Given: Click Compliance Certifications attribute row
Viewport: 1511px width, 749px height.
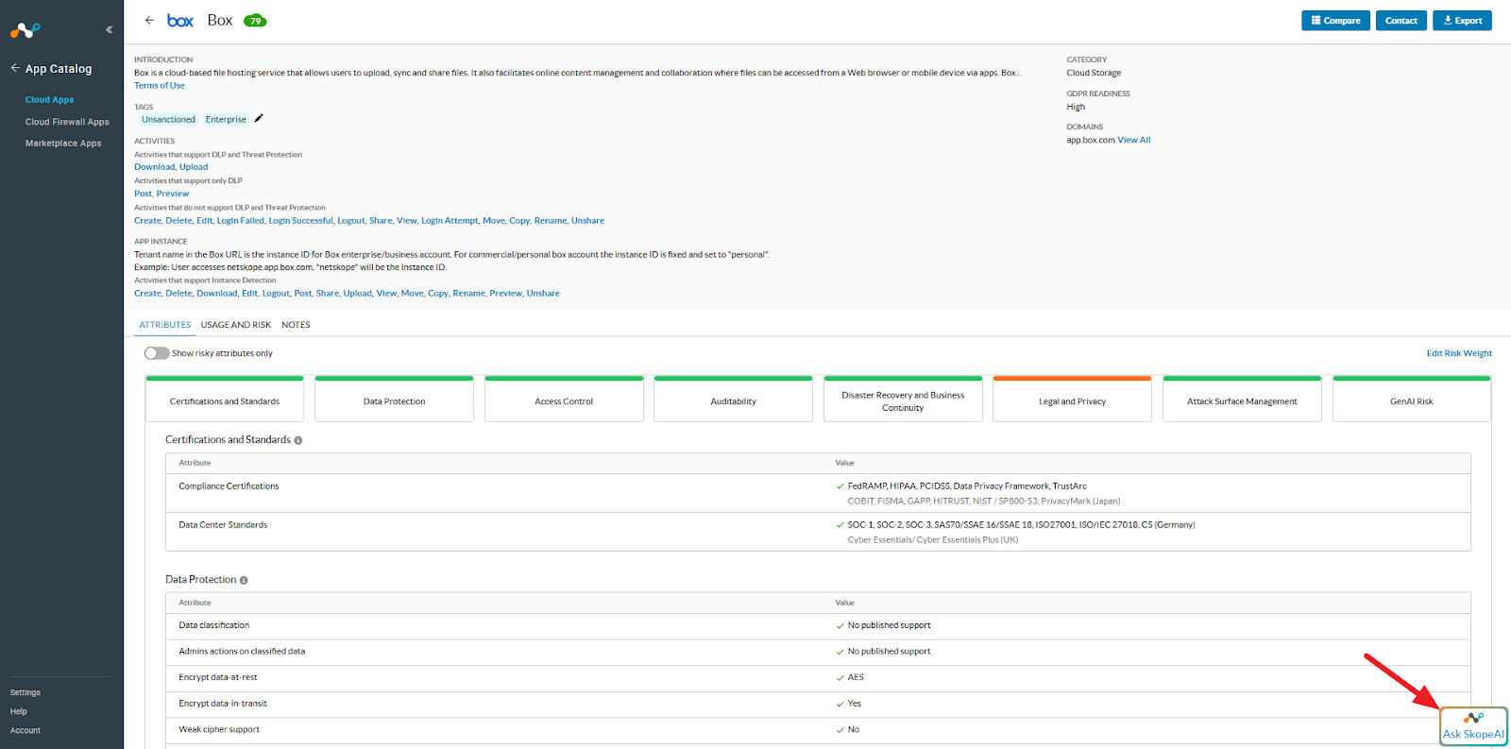Looking at the screenshot, I should click(818, 493).
